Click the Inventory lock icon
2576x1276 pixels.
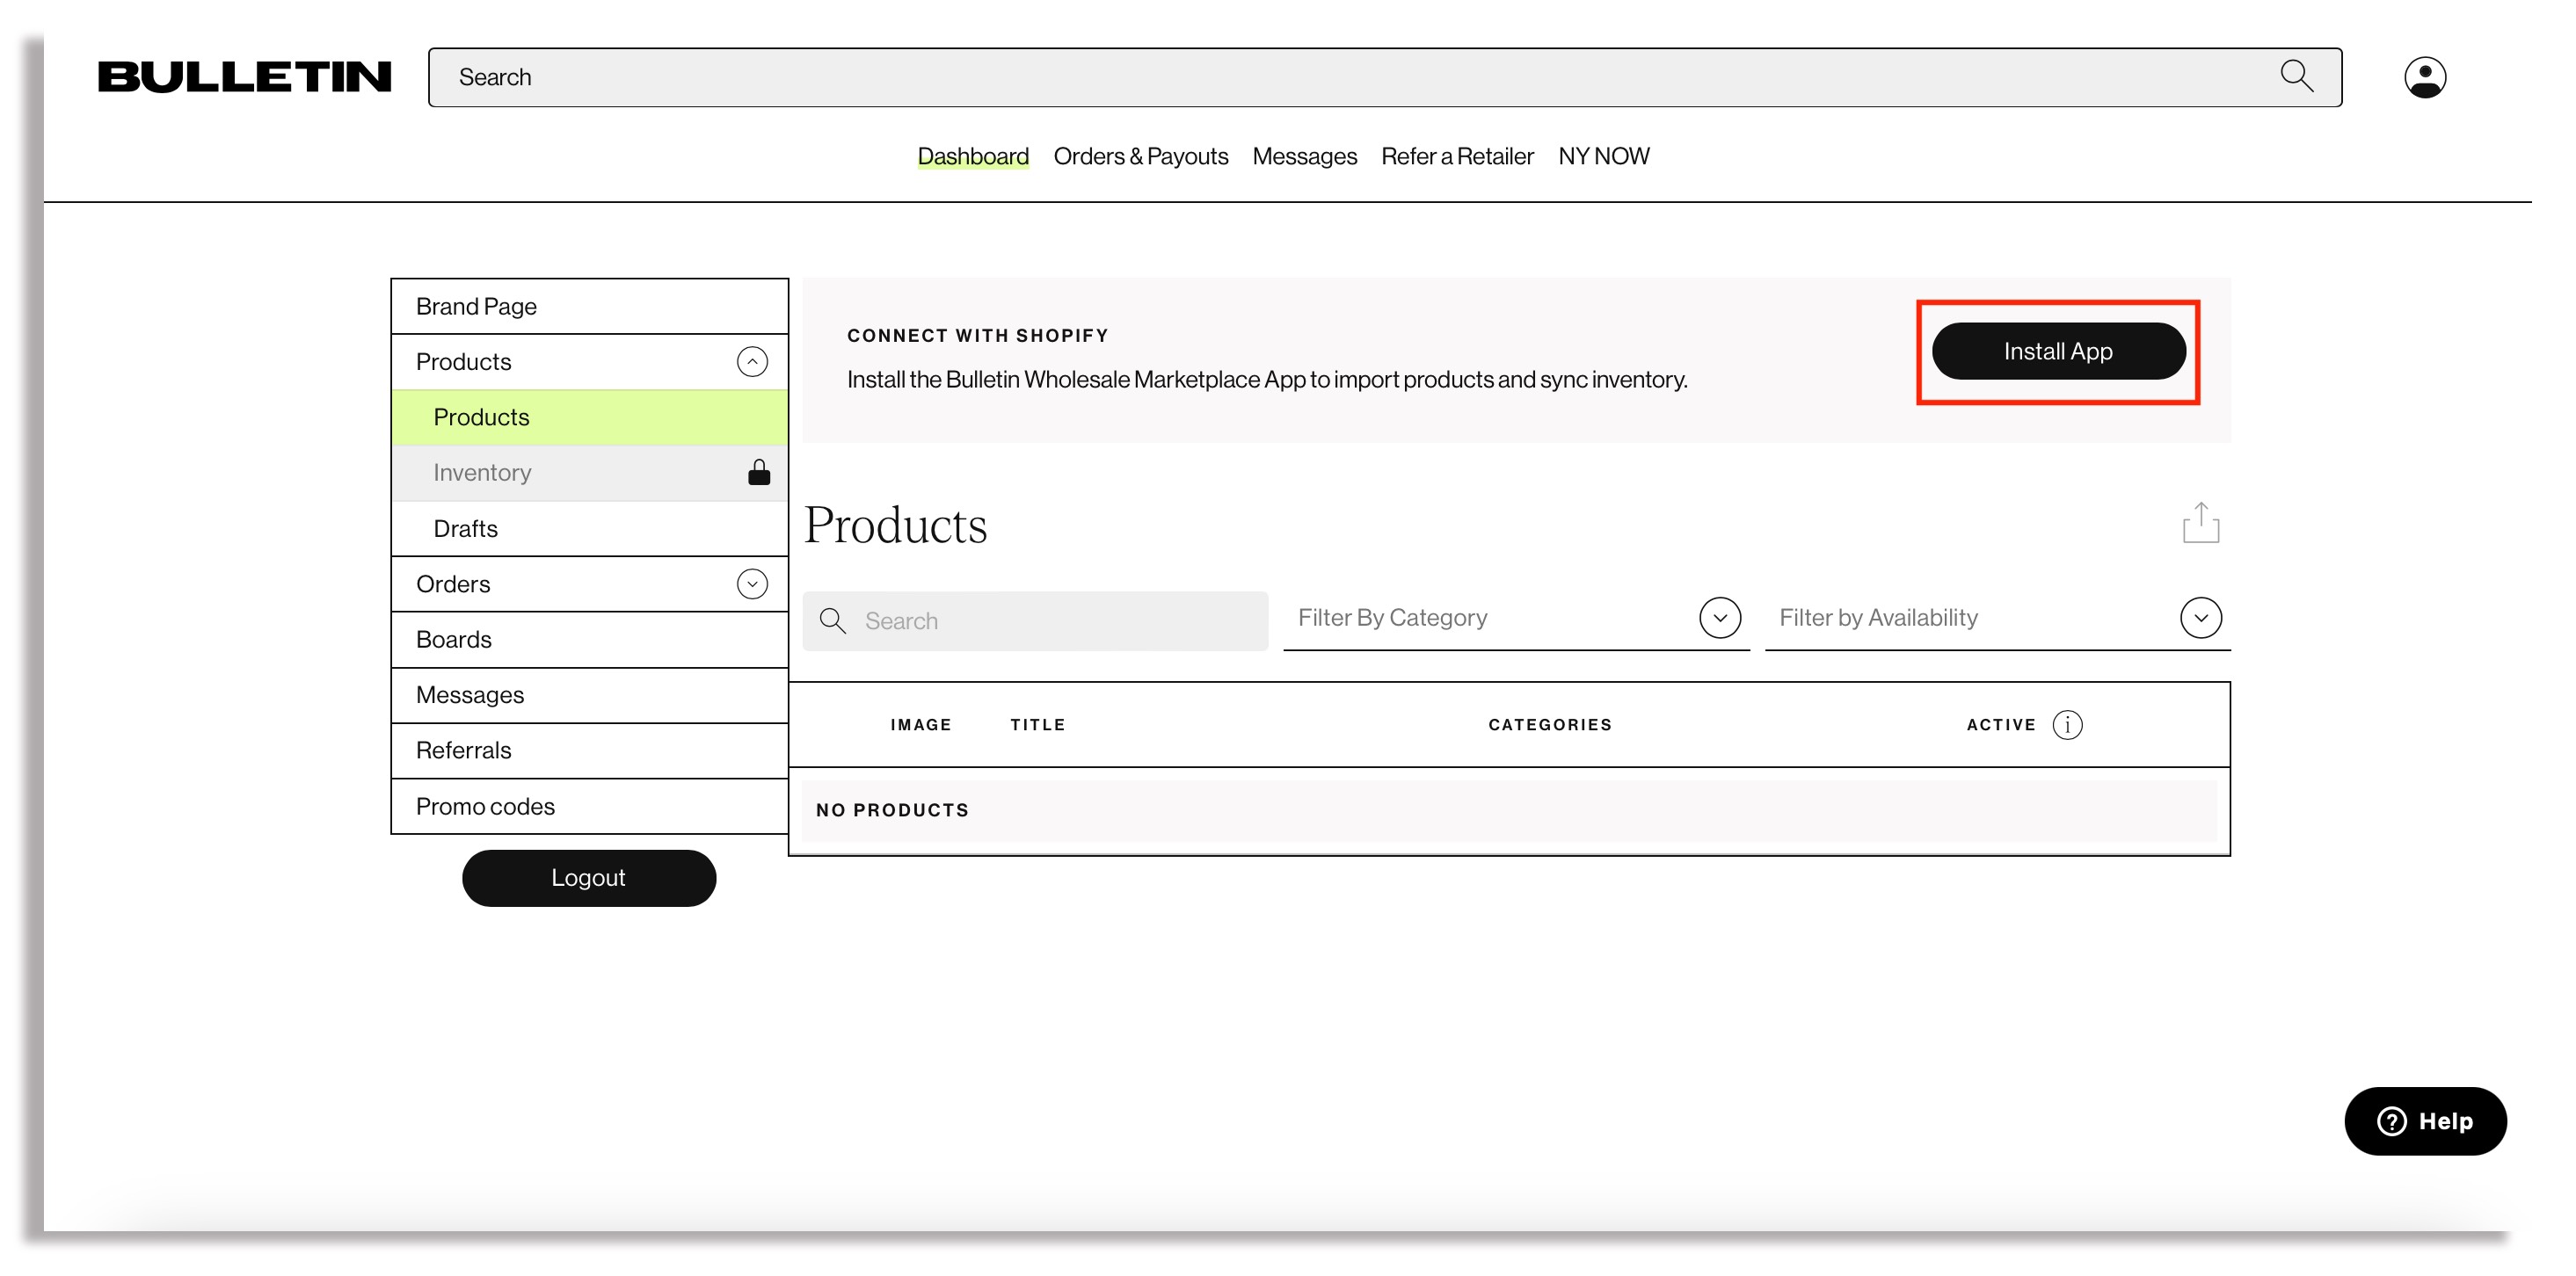pos(759,472)
